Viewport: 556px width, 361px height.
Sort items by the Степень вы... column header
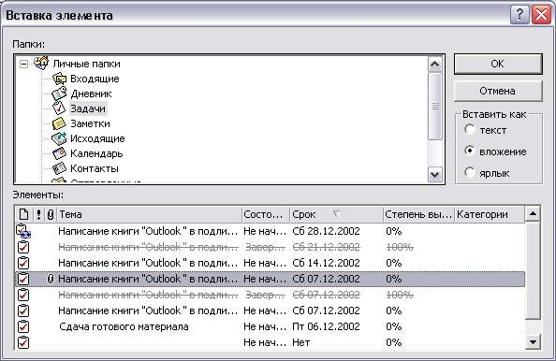[418, 214]
